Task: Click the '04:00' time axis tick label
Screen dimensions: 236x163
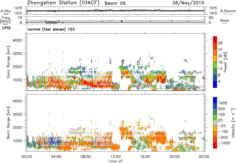Action: (56, 157)
